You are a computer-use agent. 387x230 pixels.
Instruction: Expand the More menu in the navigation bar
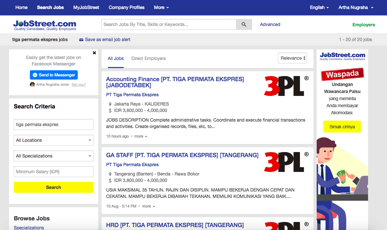coord(161,7)
